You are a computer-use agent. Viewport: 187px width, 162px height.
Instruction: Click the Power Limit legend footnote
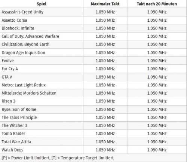[58, 158]
